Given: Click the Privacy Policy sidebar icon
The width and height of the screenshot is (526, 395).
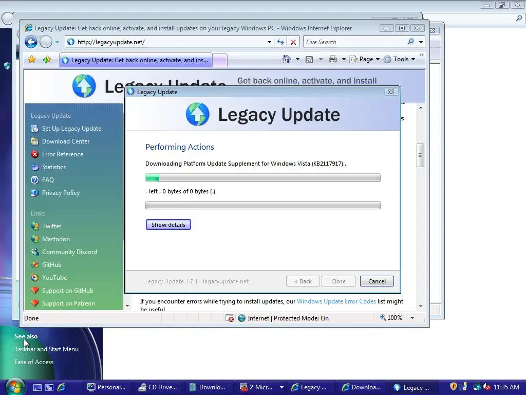Looking at the screenshot, I should click(x=34, y=193).
